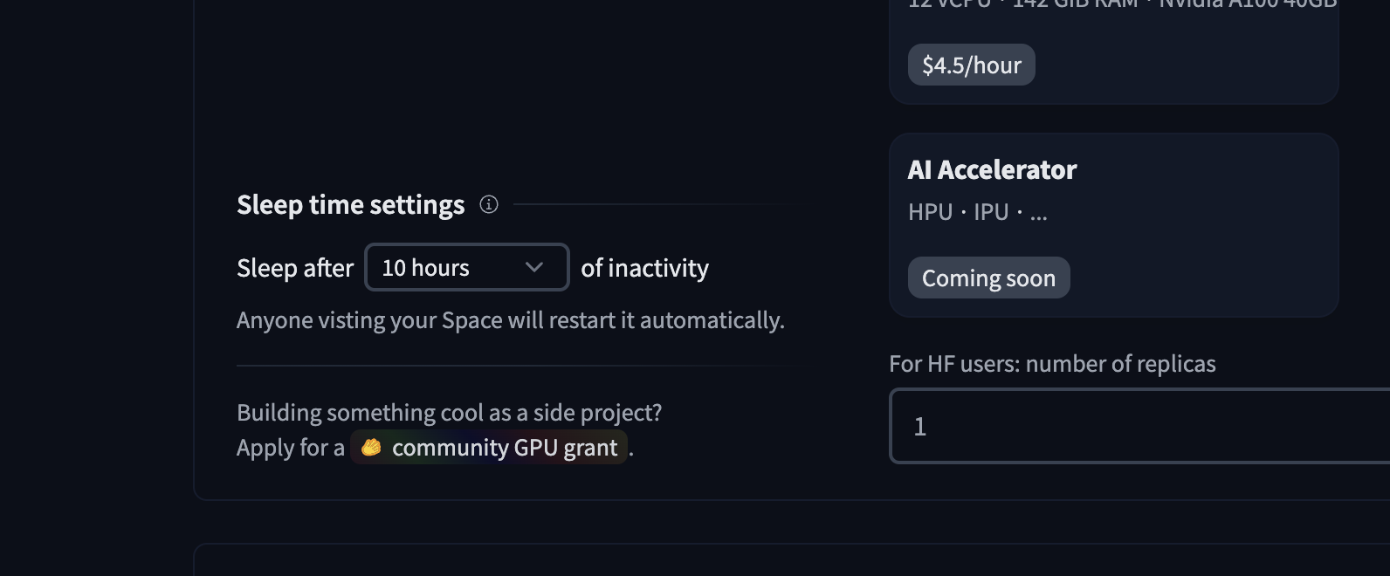Open the Sleep after duration dropdown
This screenshot has height=576, width=1390.
pos(466,267)
